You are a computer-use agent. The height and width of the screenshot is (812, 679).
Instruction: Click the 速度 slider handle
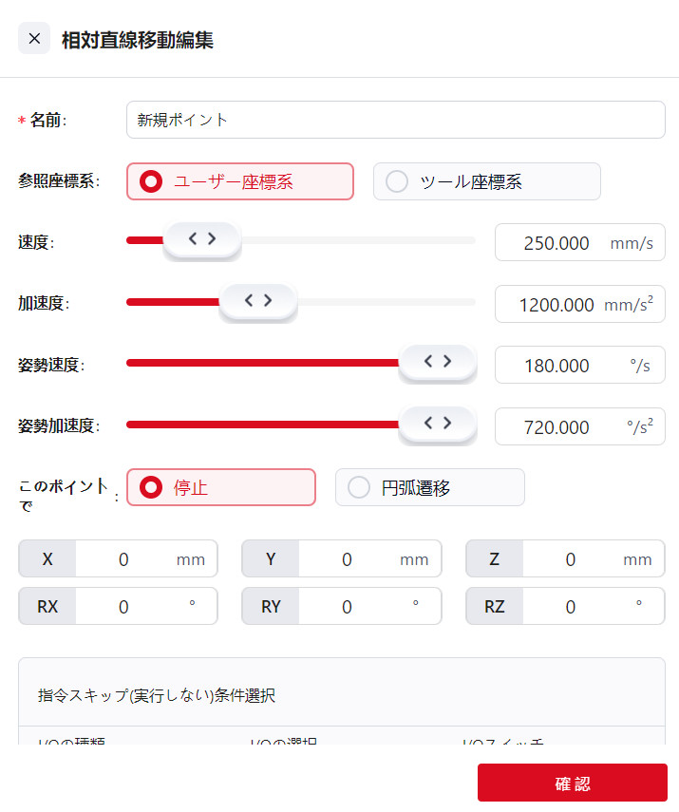201,240
